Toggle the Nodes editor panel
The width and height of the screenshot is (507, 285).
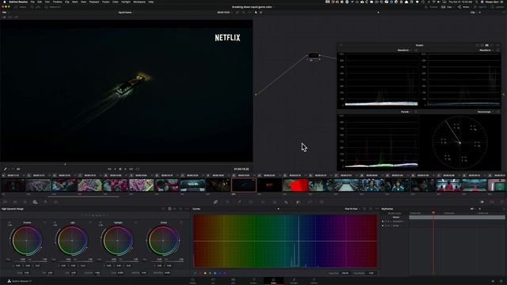click(463, 7)
